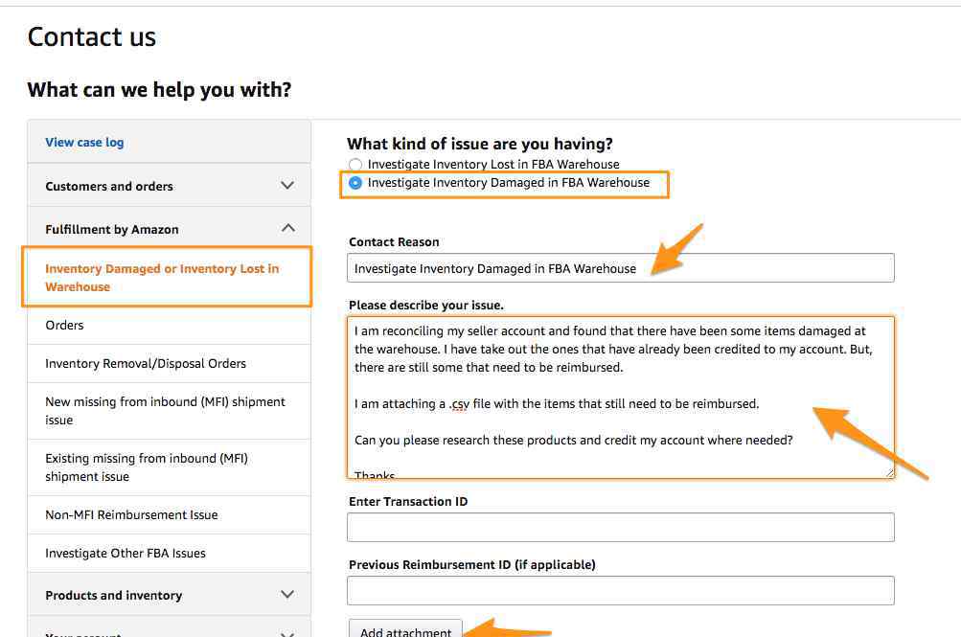961x637 pixels.
Task: Open the Customers and orders section
Action: [170, 186]
